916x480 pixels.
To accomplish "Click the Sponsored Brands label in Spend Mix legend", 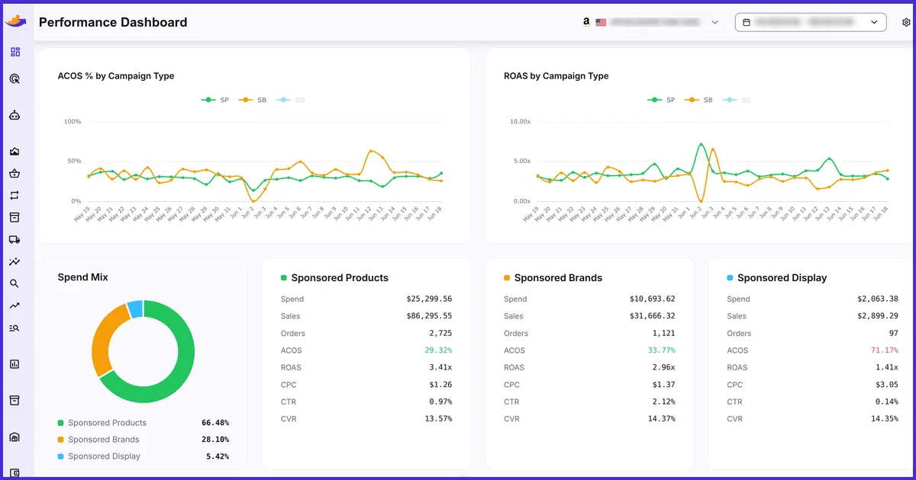I will click(104, 440).
